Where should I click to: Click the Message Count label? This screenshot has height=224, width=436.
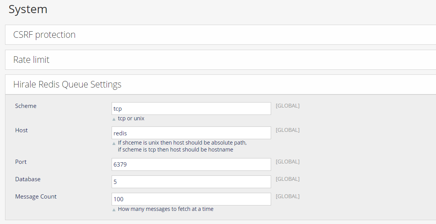click(36, 197)
